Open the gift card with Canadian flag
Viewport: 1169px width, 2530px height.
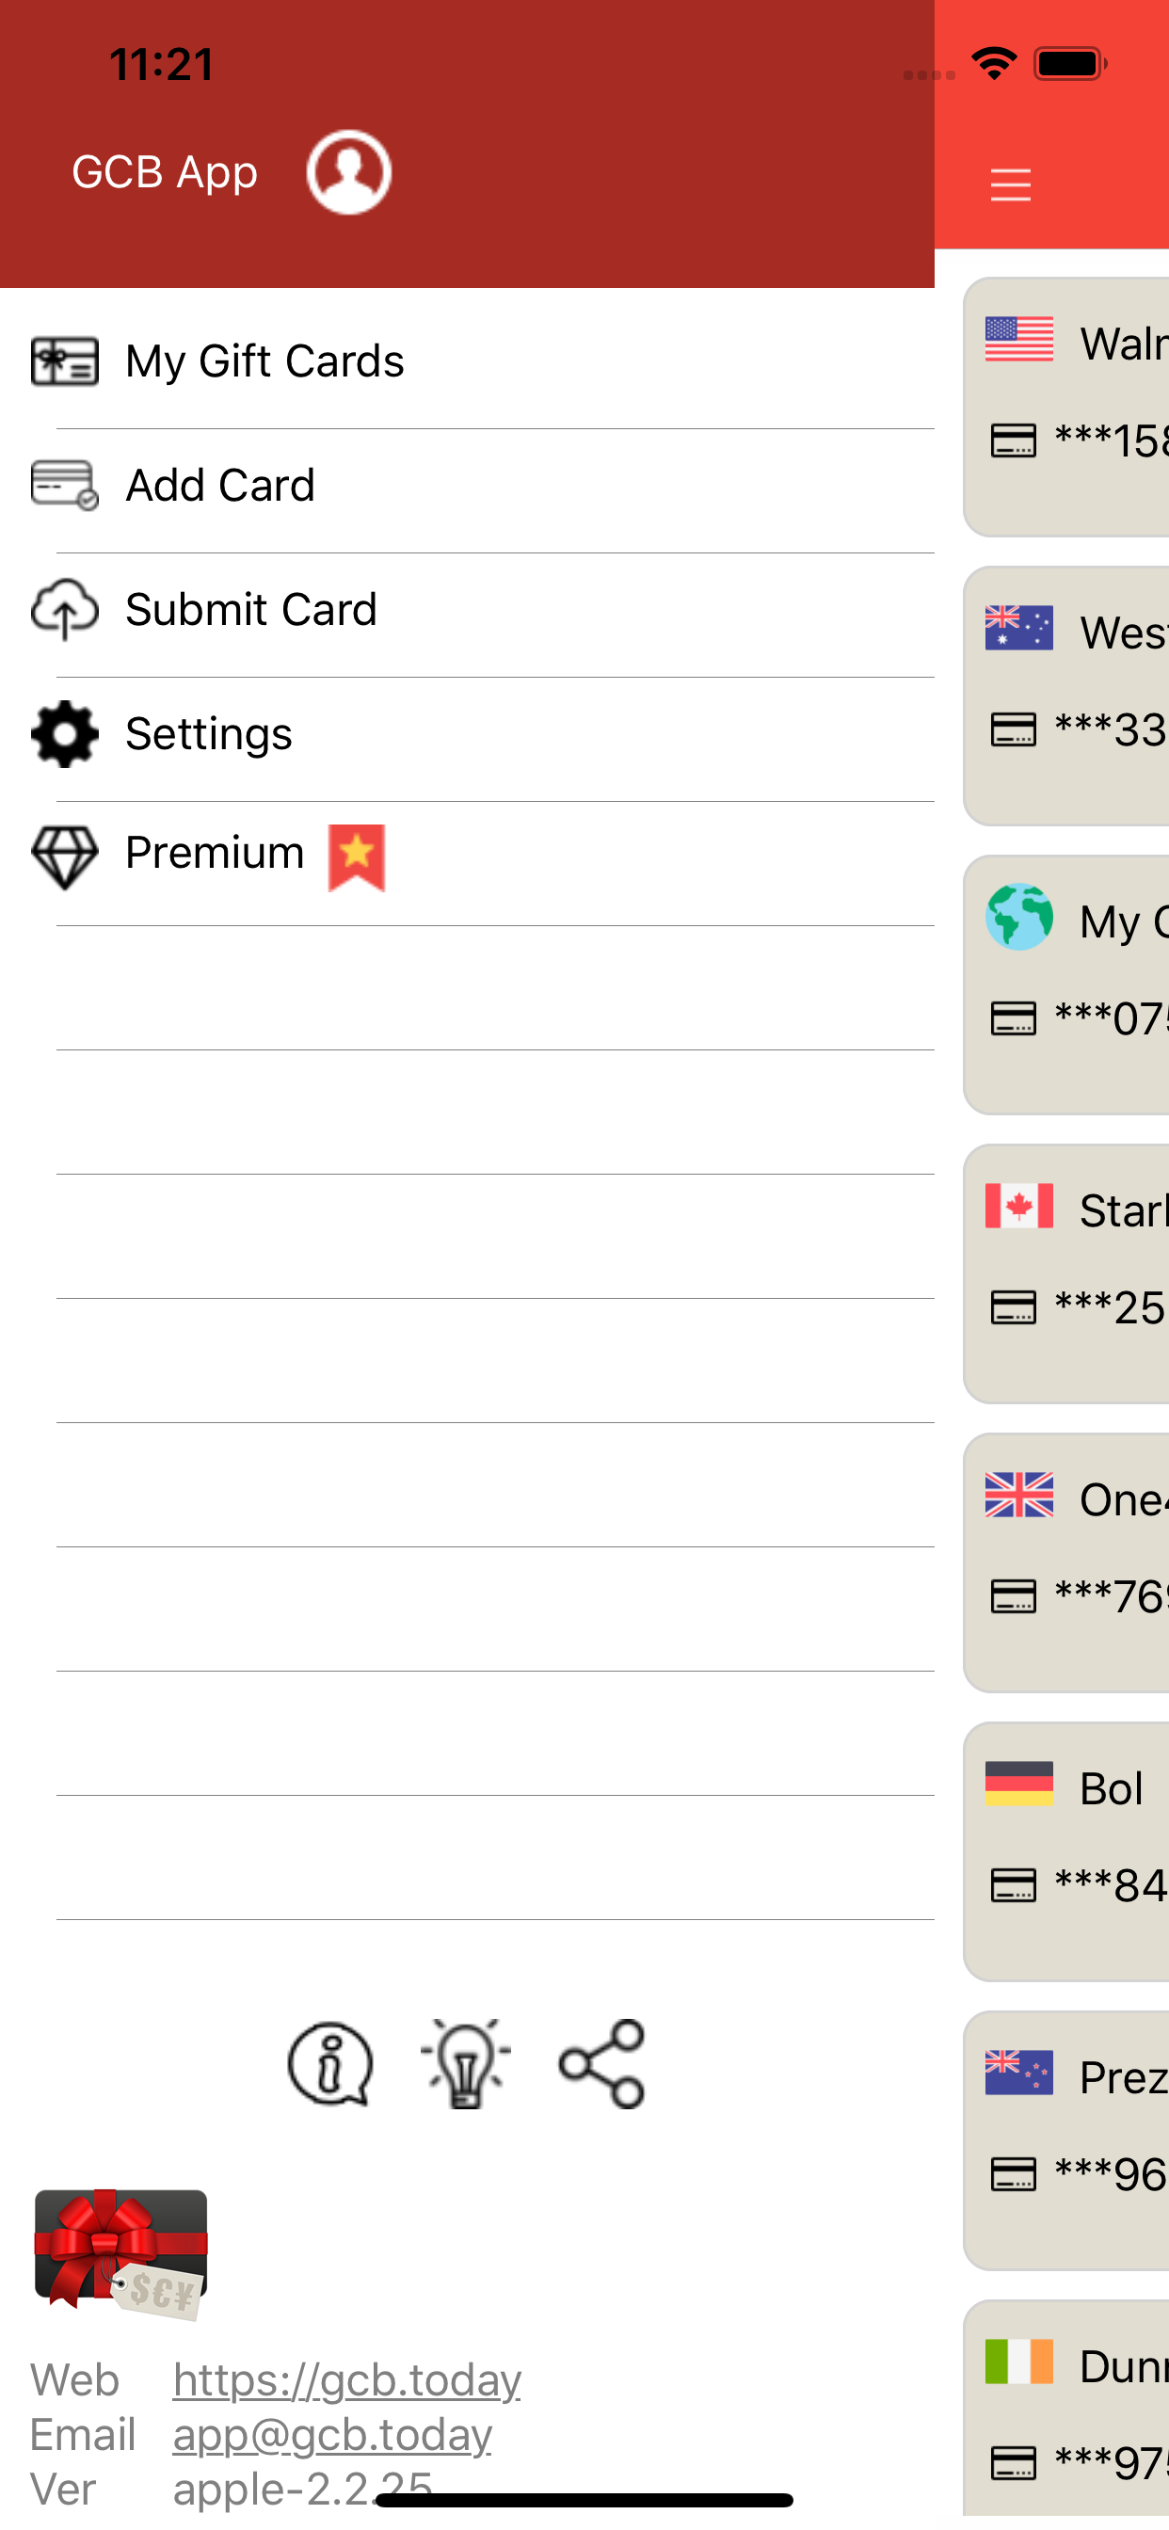(1066, 1273)
